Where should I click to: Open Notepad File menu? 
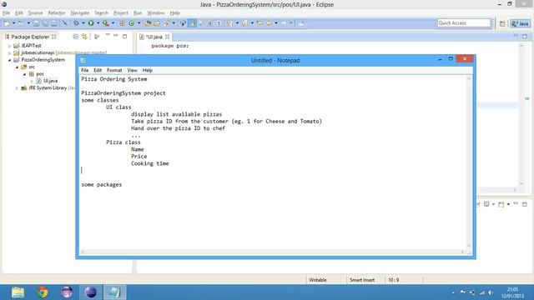(x=85, y=70)
